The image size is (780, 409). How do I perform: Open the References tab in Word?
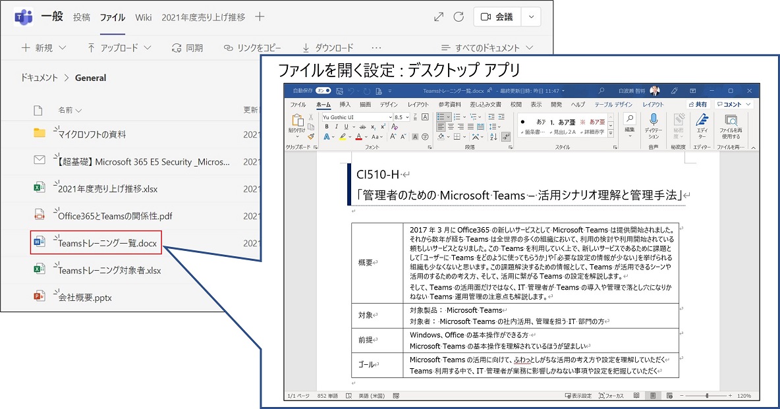pos(449,105)
